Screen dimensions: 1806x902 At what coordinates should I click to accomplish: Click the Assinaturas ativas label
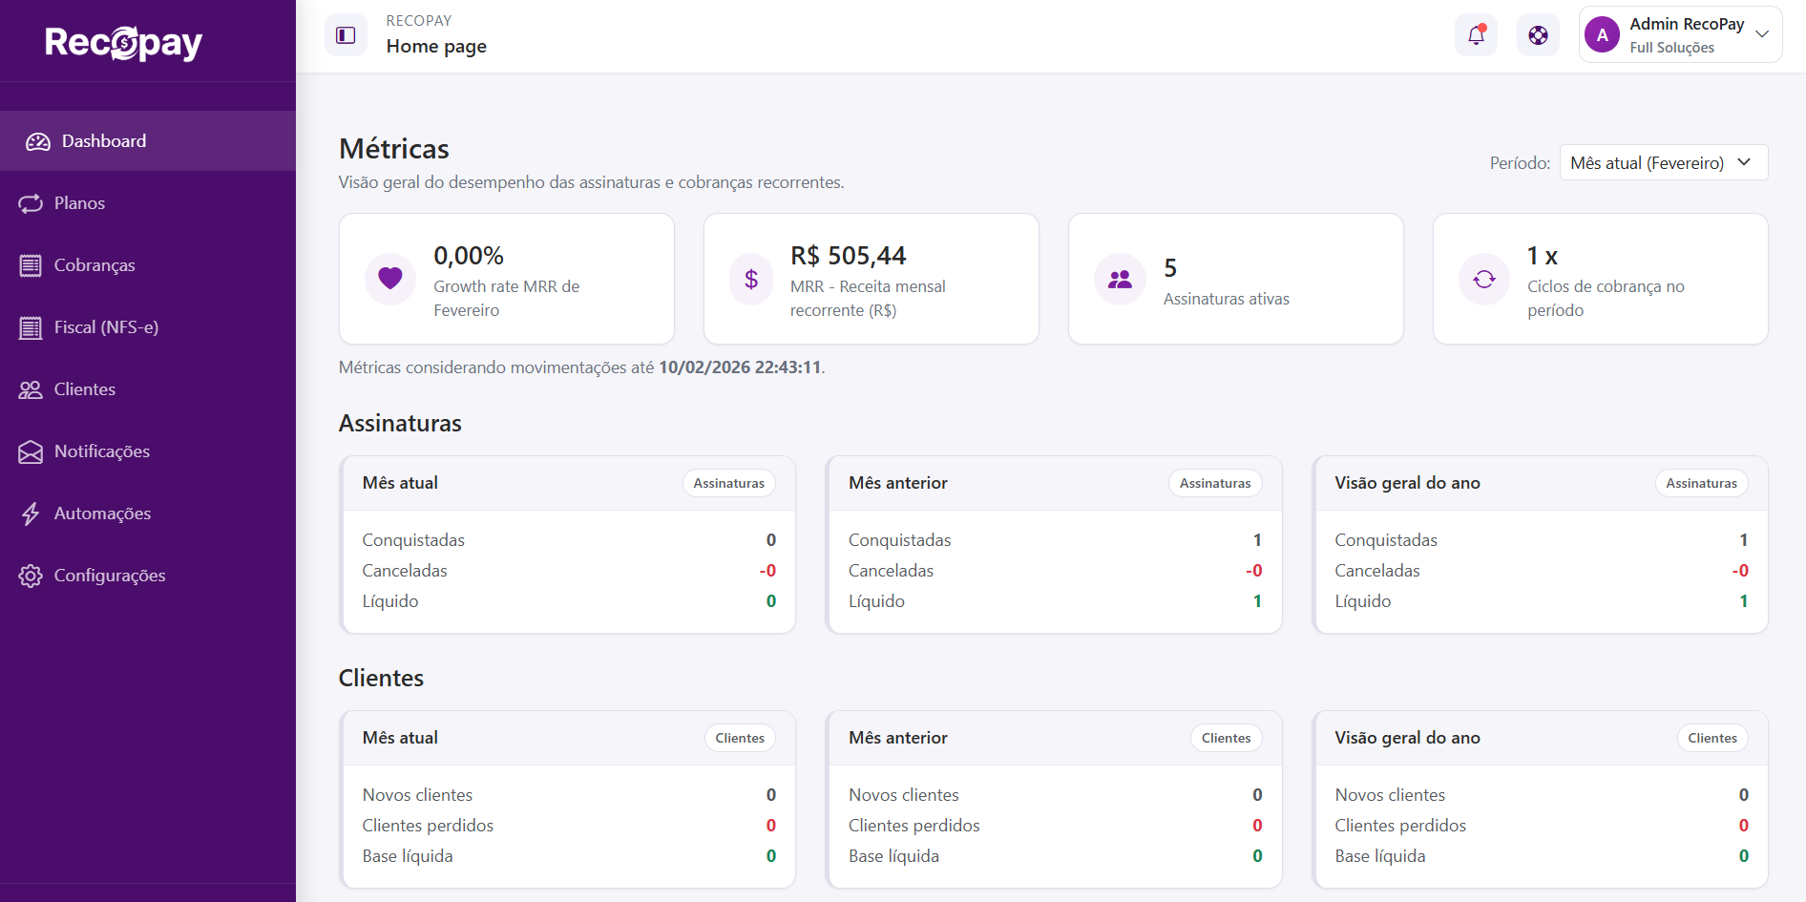1227,299
